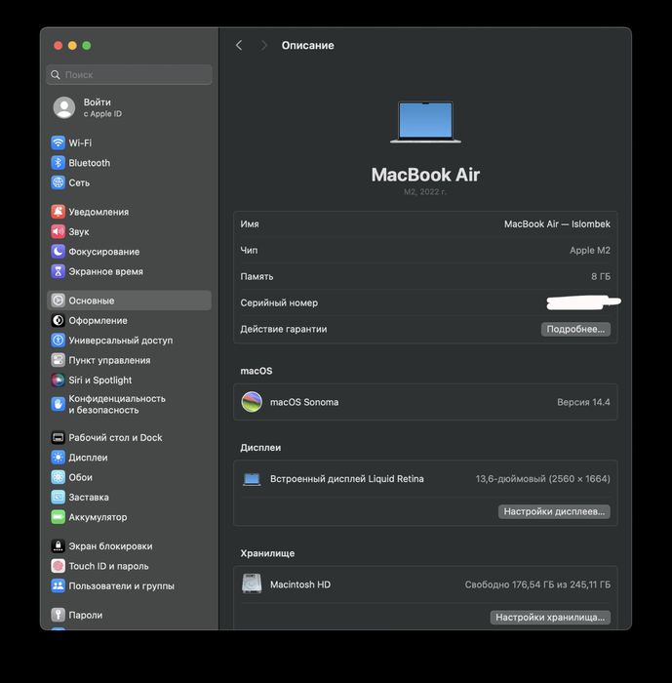The image size is (672, 683).
Task: Click the Версия 14.4 text
Action: click(x=583, y=402)
